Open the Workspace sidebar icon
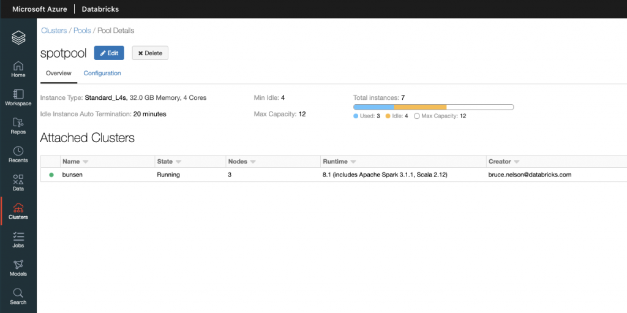Screen dimensions: 627x313 [18, 97]
